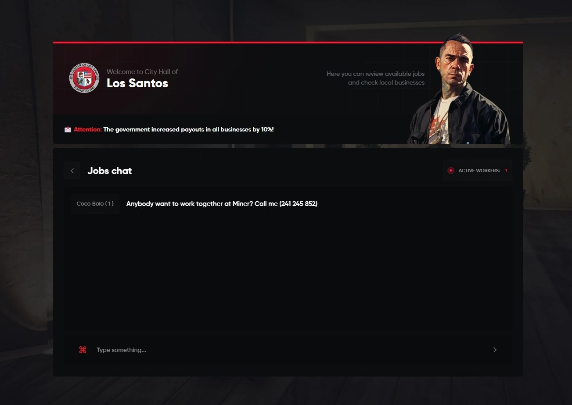This screenshot has height=405, width=572.
Task: Click the 'Jobs chat' heading
Action: click(x=110, y=171)
